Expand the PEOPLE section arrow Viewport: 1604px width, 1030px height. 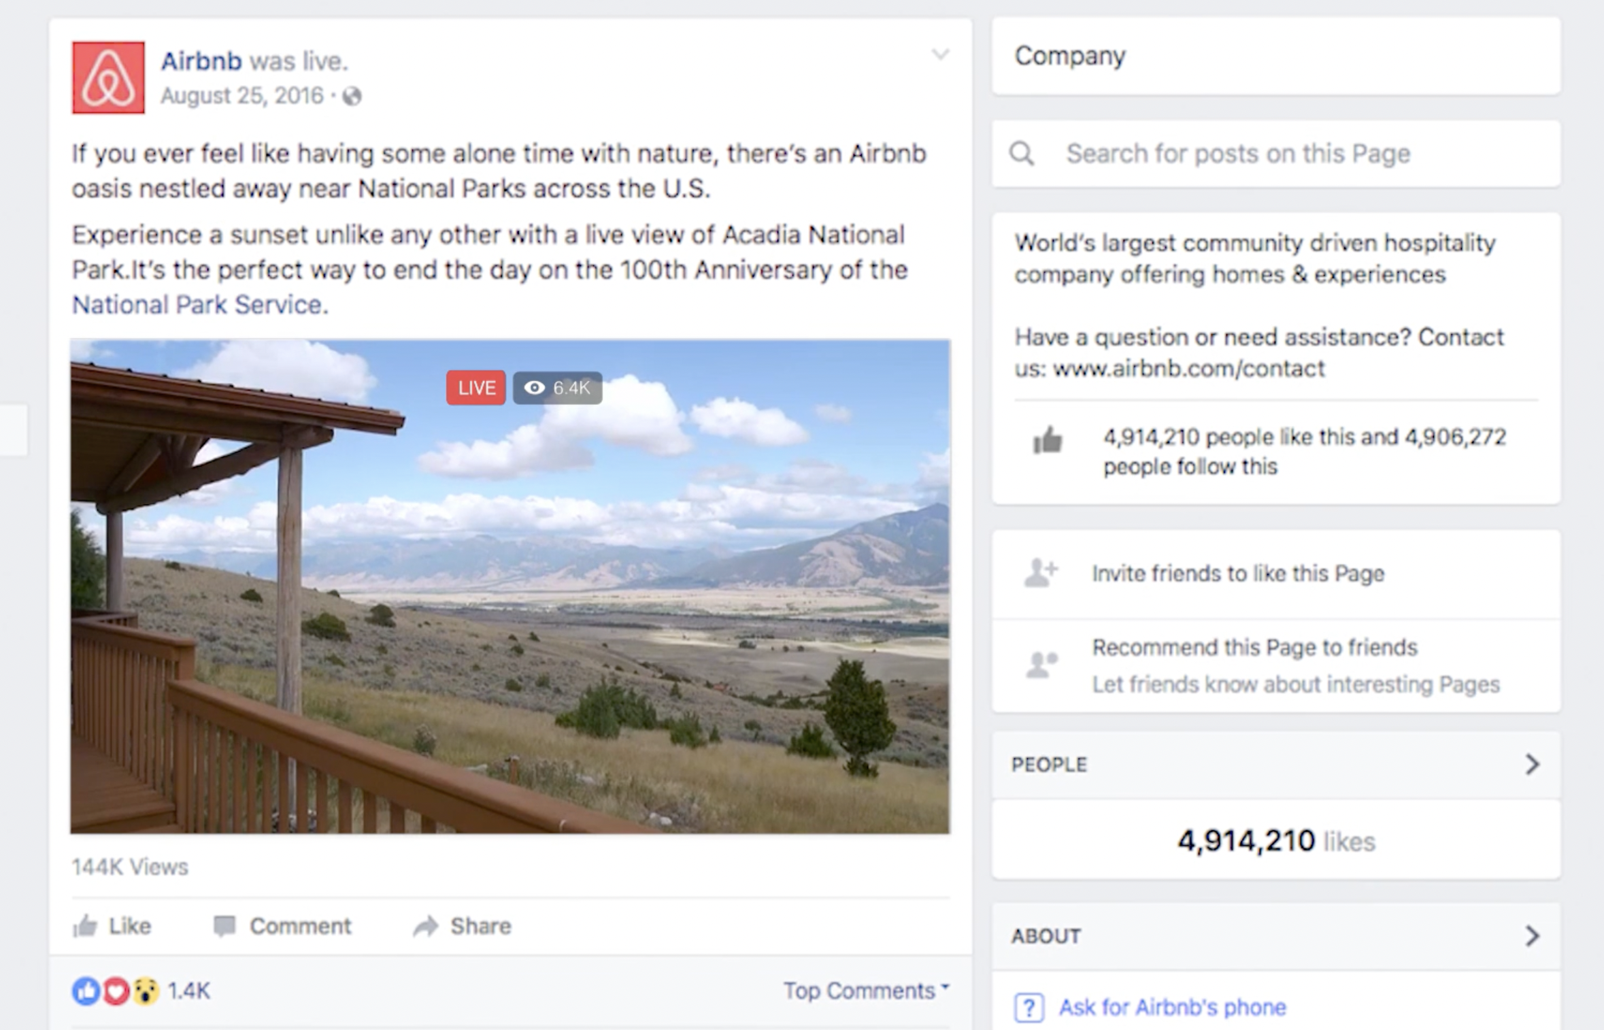point(1531,764)
